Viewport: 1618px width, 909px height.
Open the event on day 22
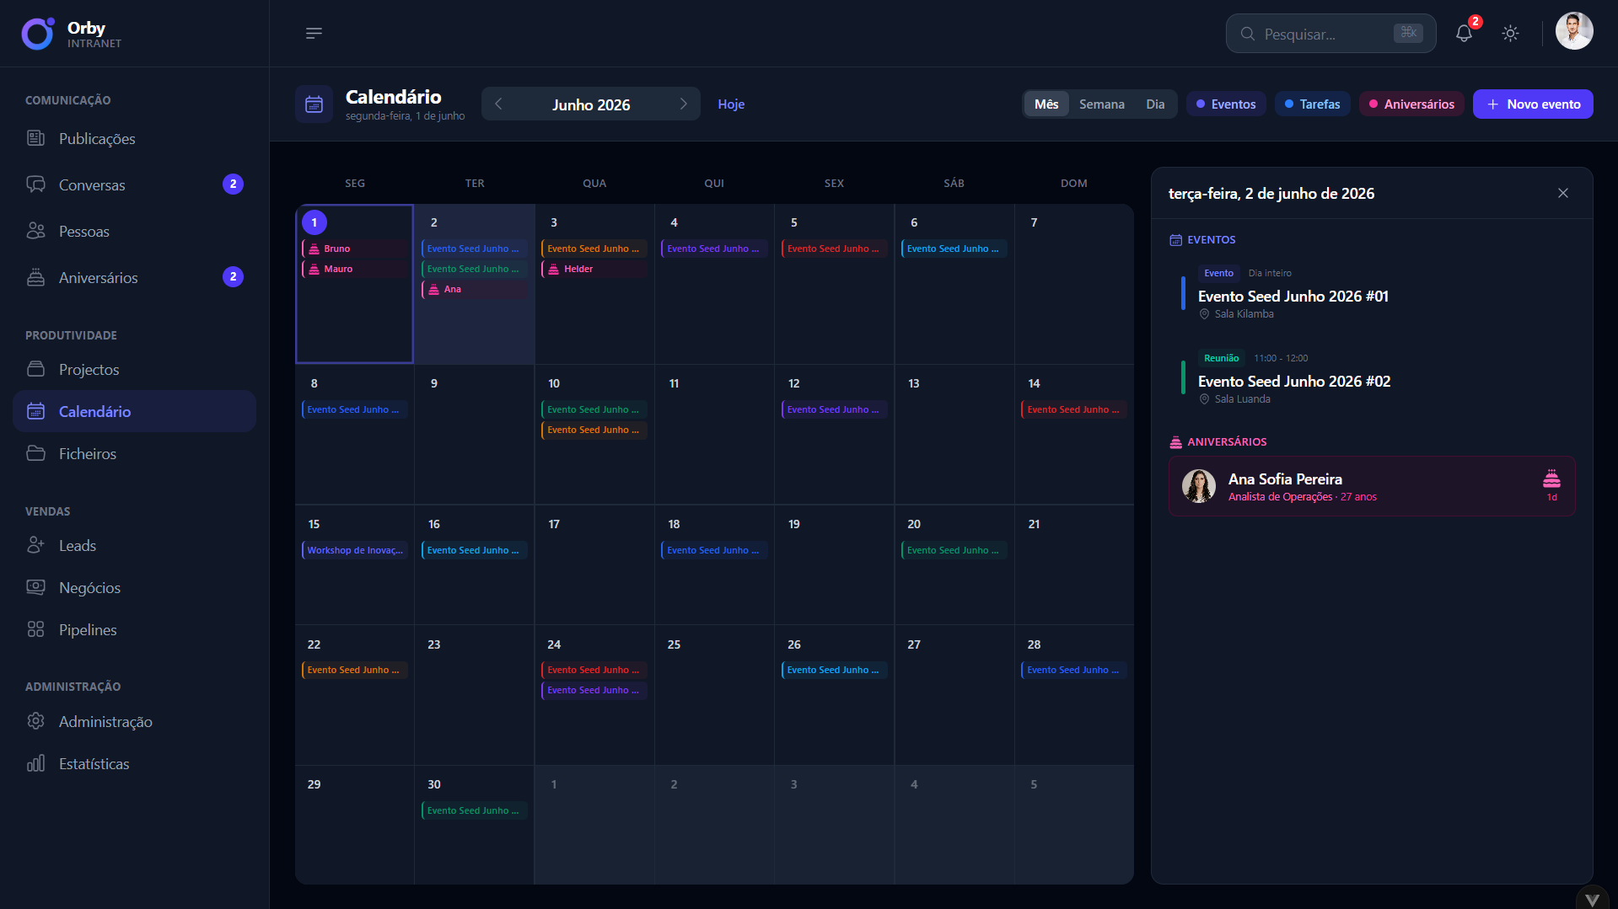click(x=355, y=670)
